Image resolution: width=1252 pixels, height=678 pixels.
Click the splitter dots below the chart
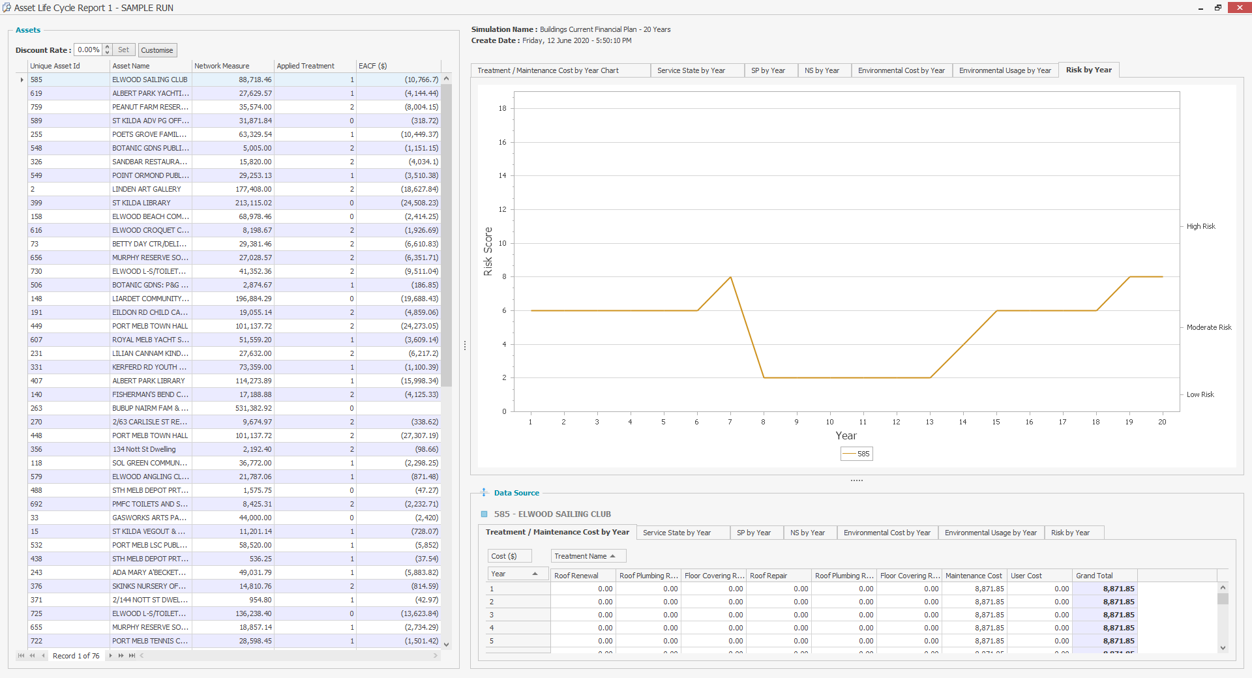pyautogui.click(x=857, y=480)
